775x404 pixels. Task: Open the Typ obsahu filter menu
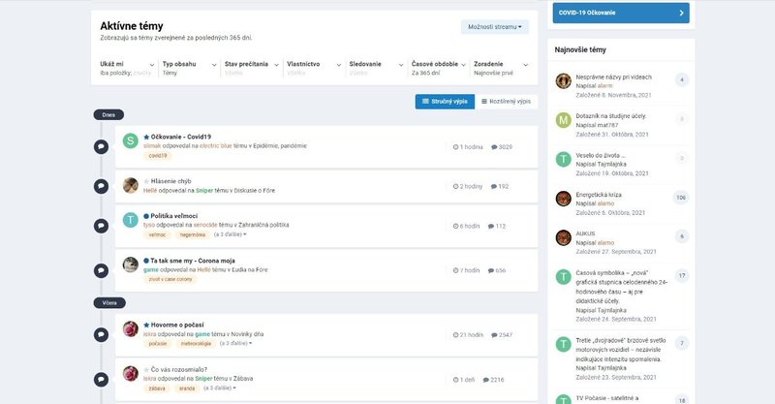(188, 68)
